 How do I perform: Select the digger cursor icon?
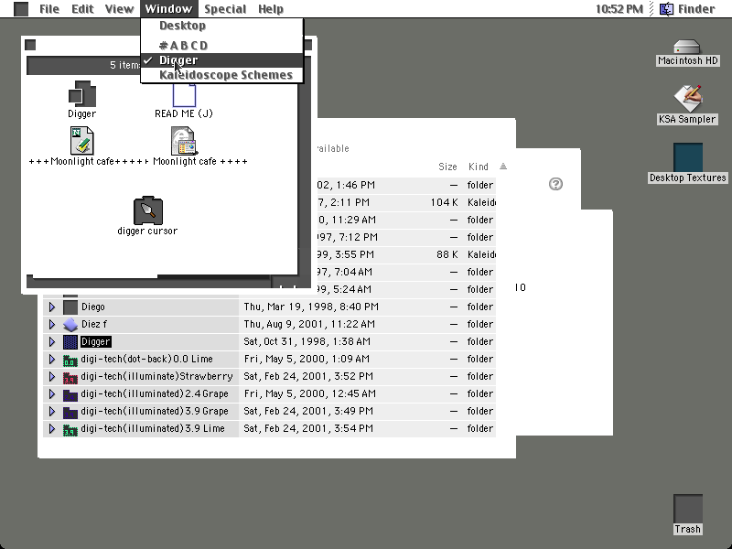(148, 210)
